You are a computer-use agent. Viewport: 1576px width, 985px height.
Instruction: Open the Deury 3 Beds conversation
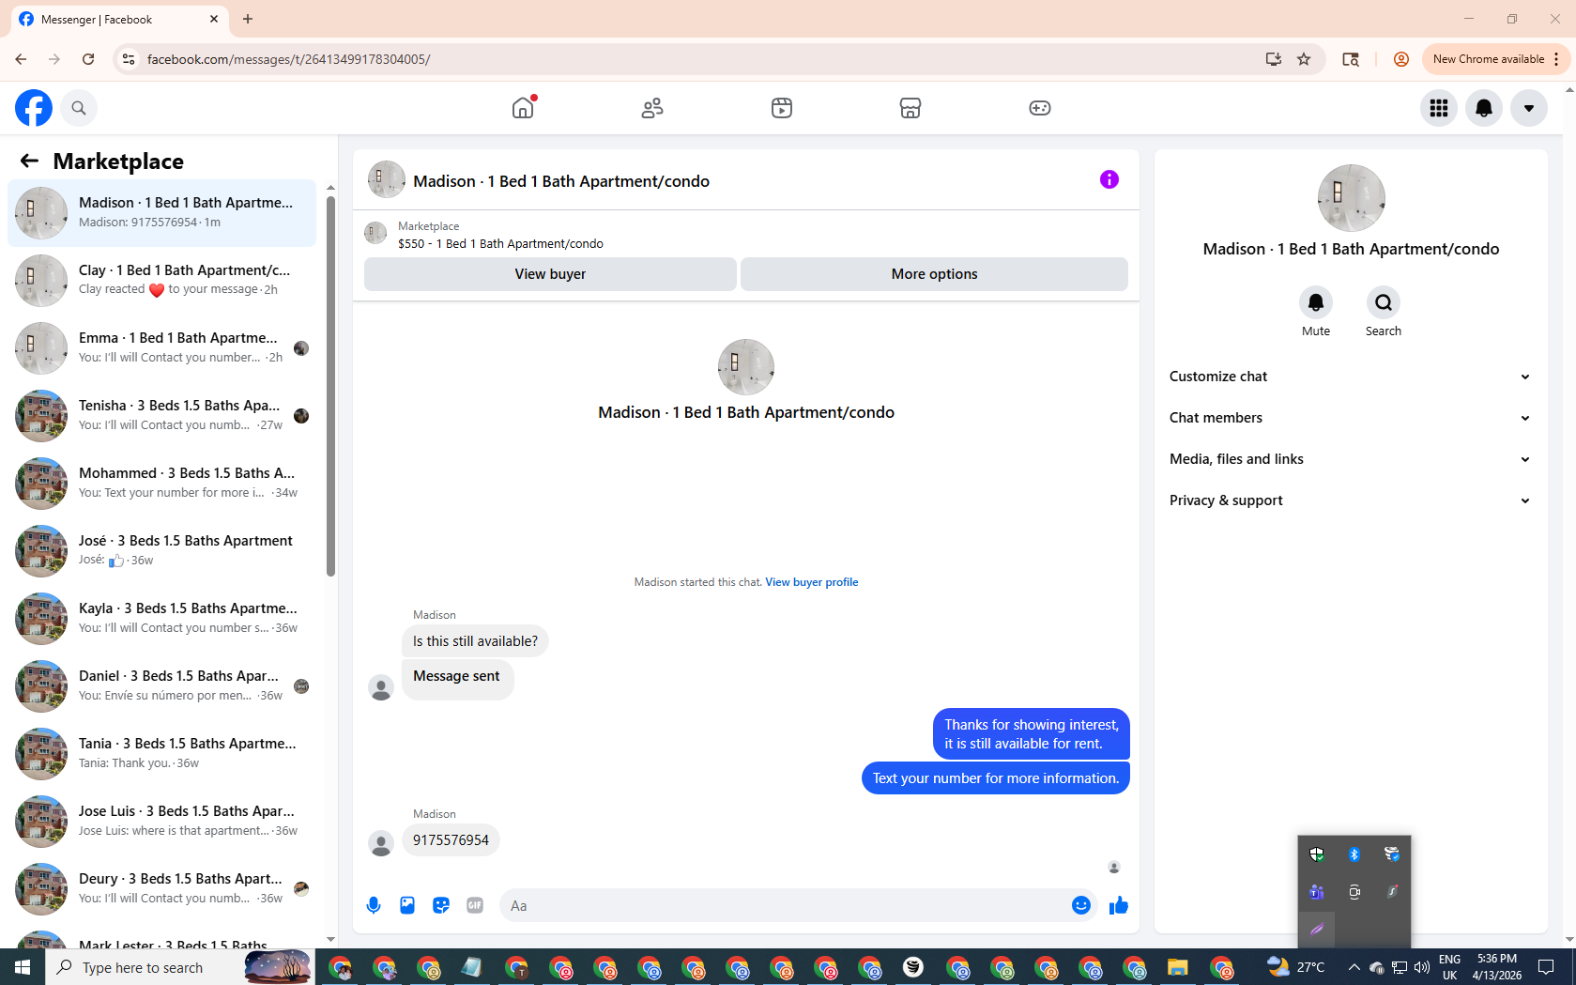point(161,889)
